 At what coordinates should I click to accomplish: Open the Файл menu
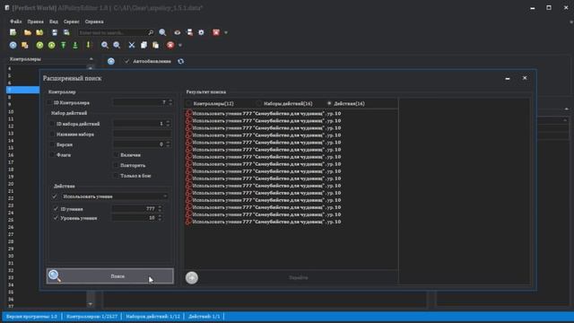[x=16, y=22]
